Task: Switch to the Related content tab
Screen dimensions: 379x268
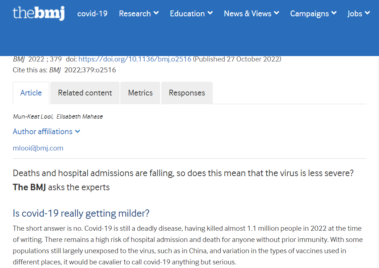Action: [x=85, y=93]
